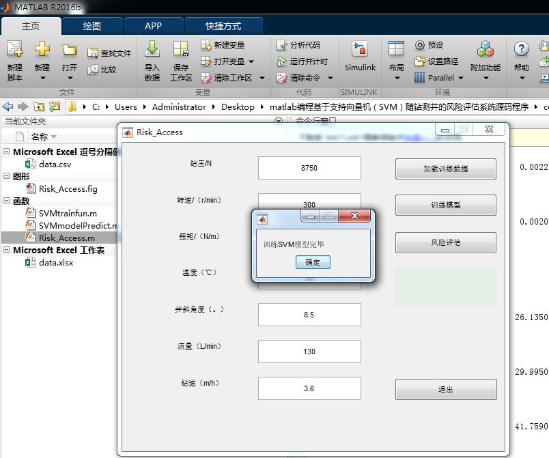This screenshot has height=458, width=549.
Task: Click 清除命令 clear commands
Action: point(298,78)
